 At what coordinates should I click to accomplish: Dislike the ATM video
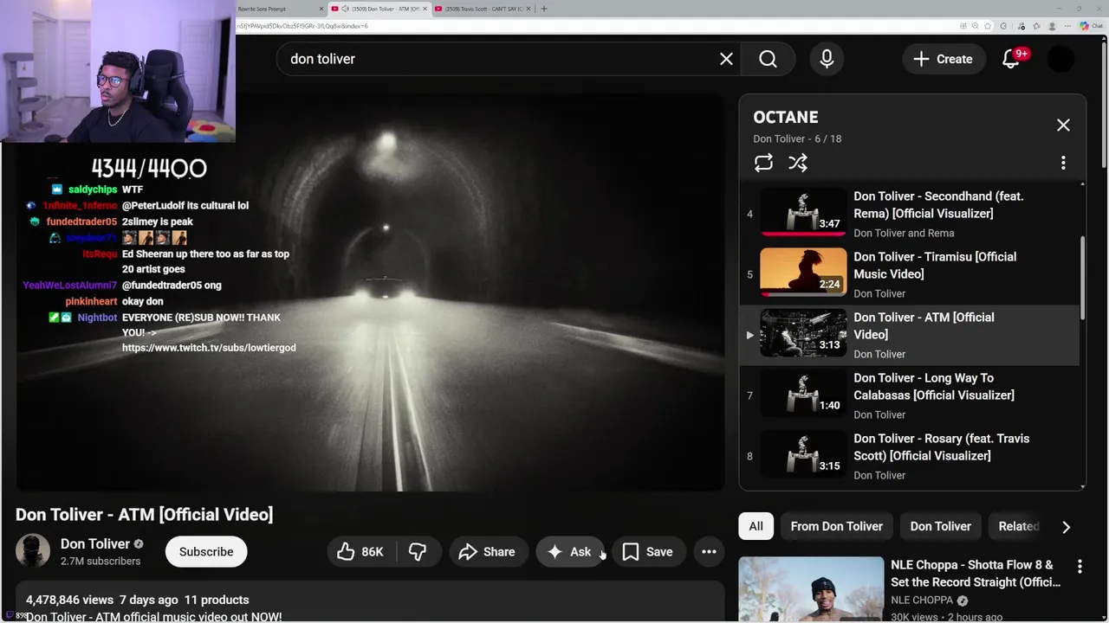(418, 551)
